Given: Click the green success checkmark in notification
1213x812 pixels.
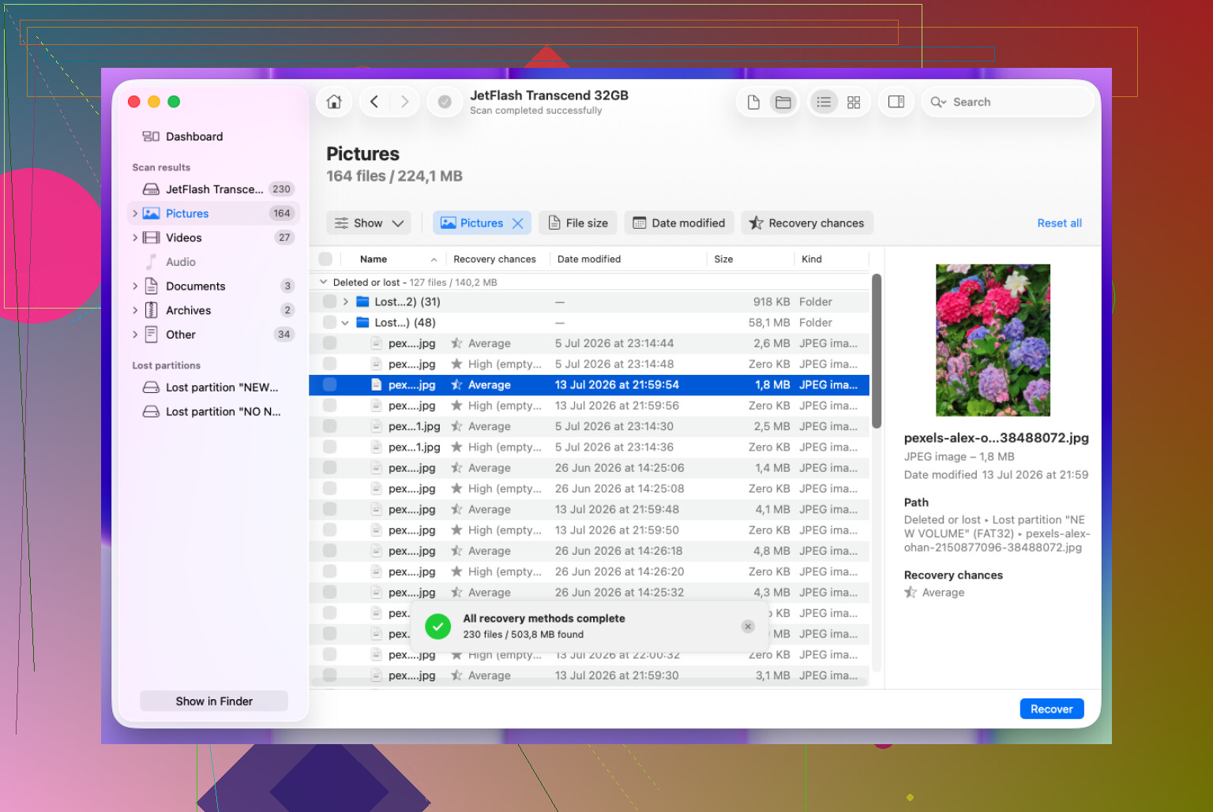Looking at the screenshot, I should tap(438, 627).
